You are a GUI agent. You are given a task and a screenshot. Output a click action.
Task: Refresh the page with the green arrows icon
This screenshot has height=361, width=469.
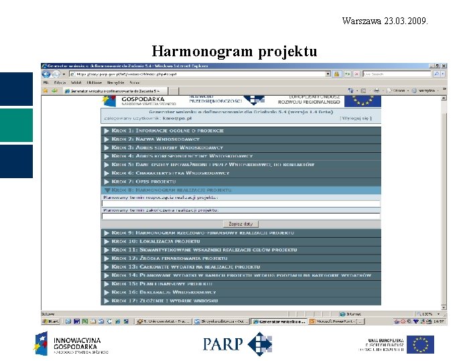(x=347, y=74)
